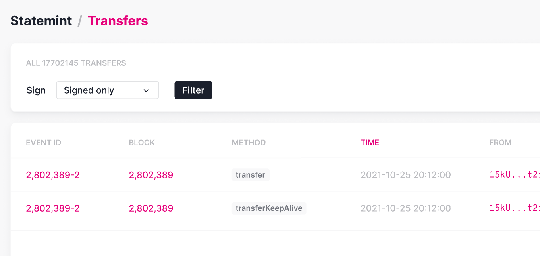Click the METHOD column header

[x=249, y=142]
